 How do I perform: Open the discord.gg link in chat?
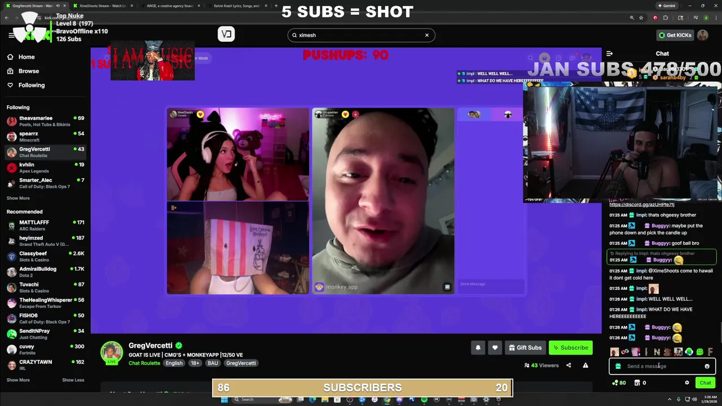[642, 205]
